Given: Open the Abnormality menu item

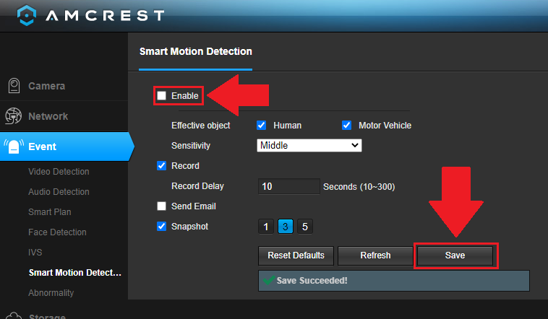Looking at the screenshot, I should pyautogui.click(x=51, y=293).
